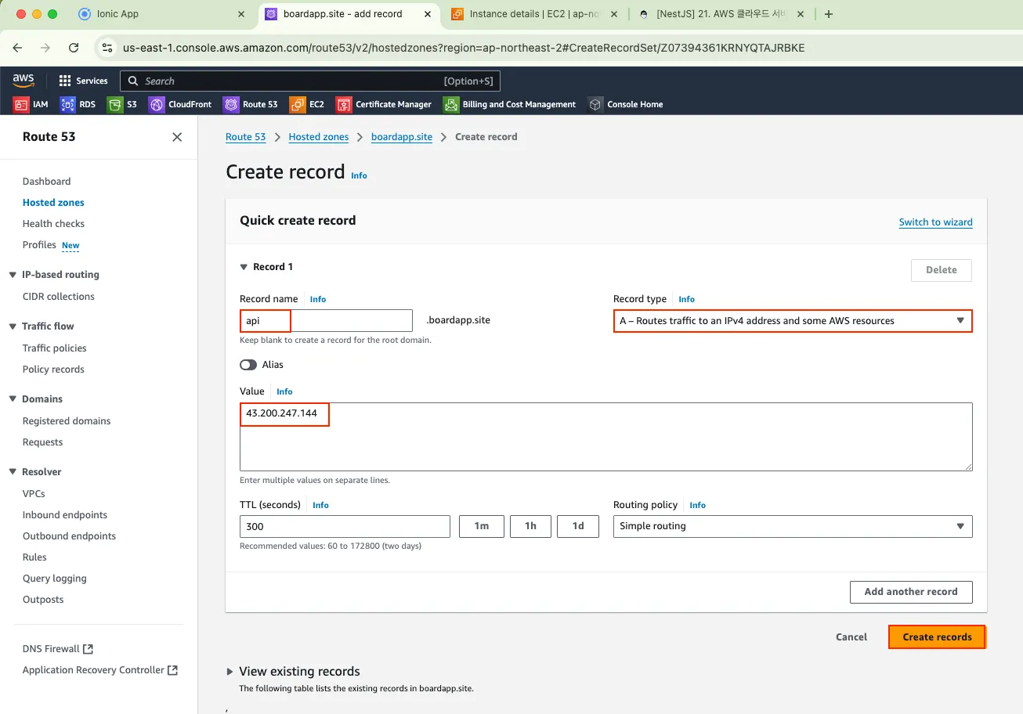The height and width of the screenshot is (714, 1023).
Task: Click the Info link next to Create record
Action: point(359,176)
